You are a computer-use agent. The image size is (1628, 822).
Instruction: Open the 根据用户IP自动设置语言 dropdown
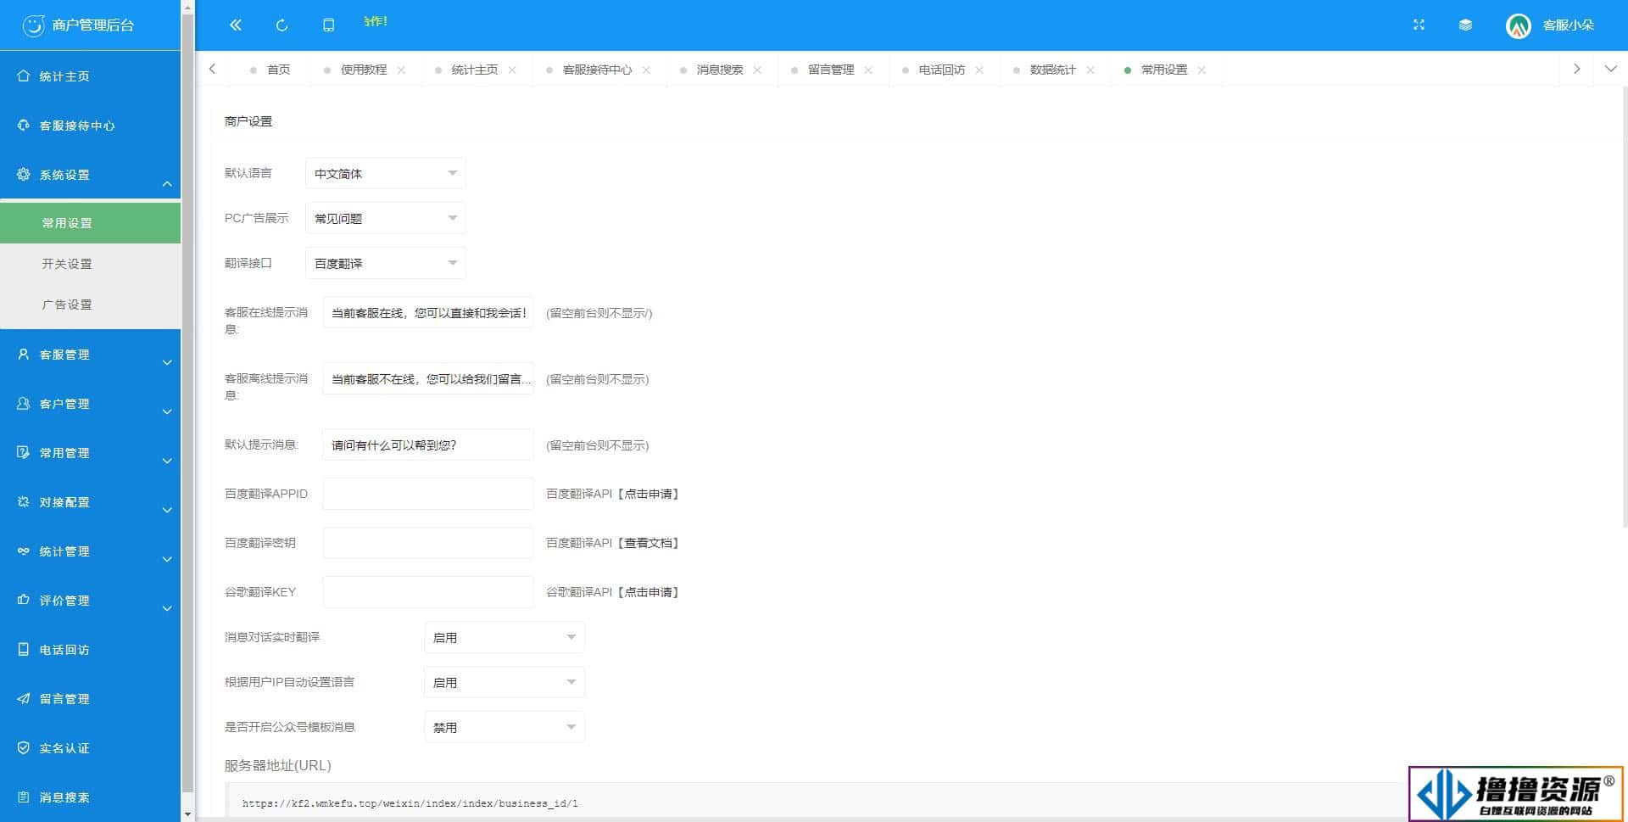tap(504, 682)
